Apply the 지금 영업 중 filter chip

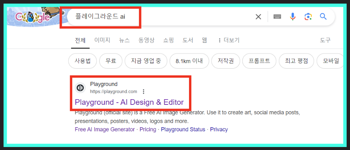click(146, 61)
